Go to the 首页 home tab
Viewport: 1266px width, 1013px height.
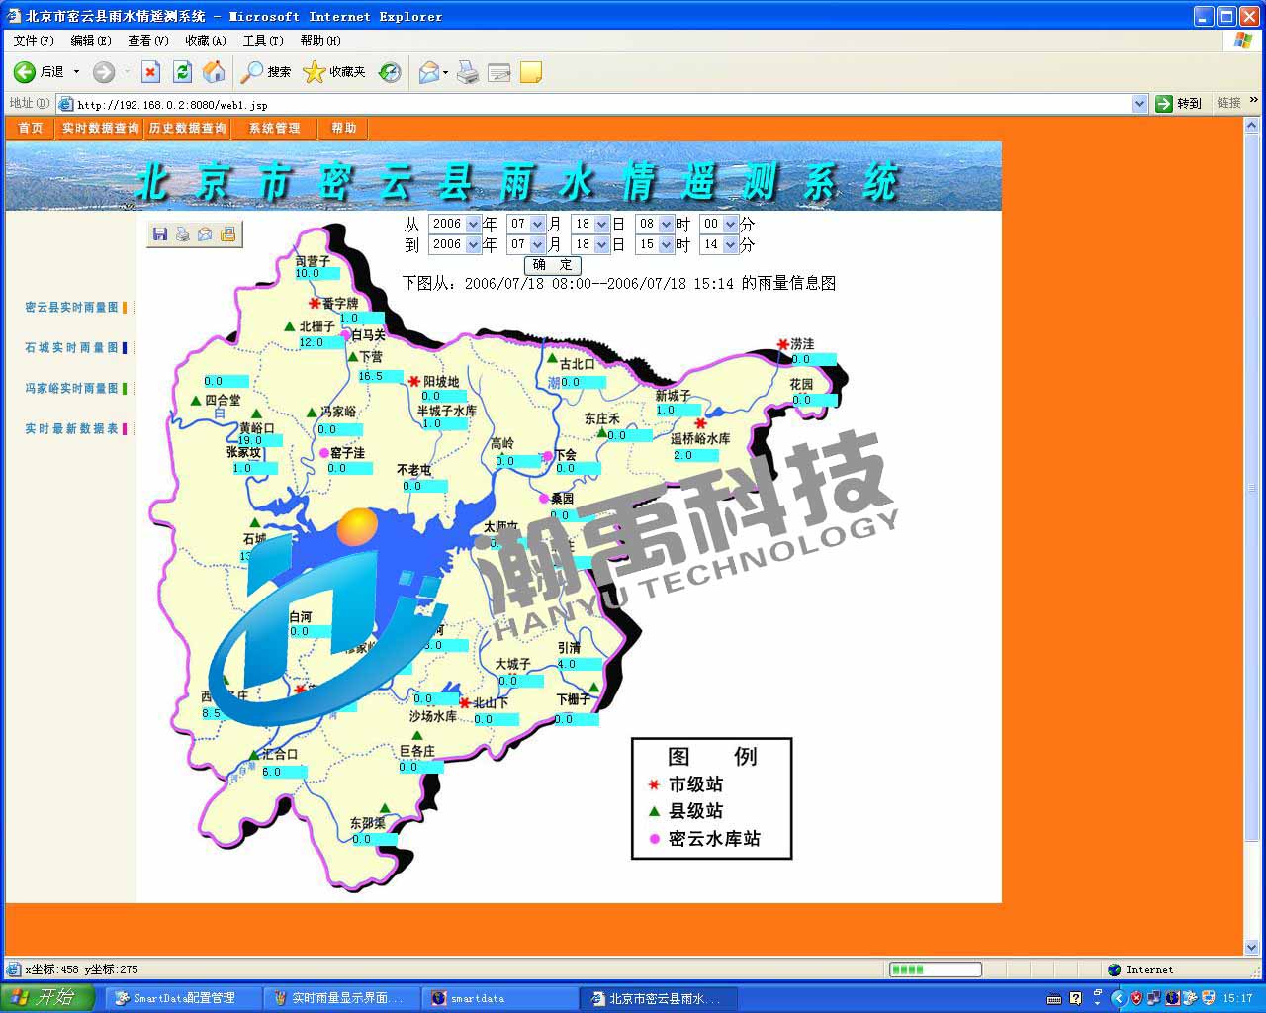coord(31,128)
